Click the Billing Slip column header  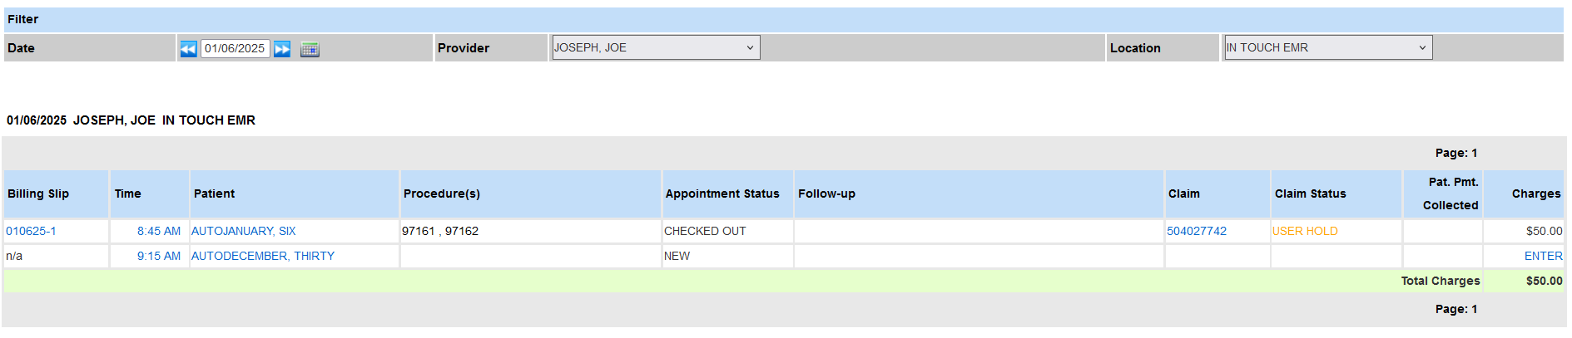(38, 193)
